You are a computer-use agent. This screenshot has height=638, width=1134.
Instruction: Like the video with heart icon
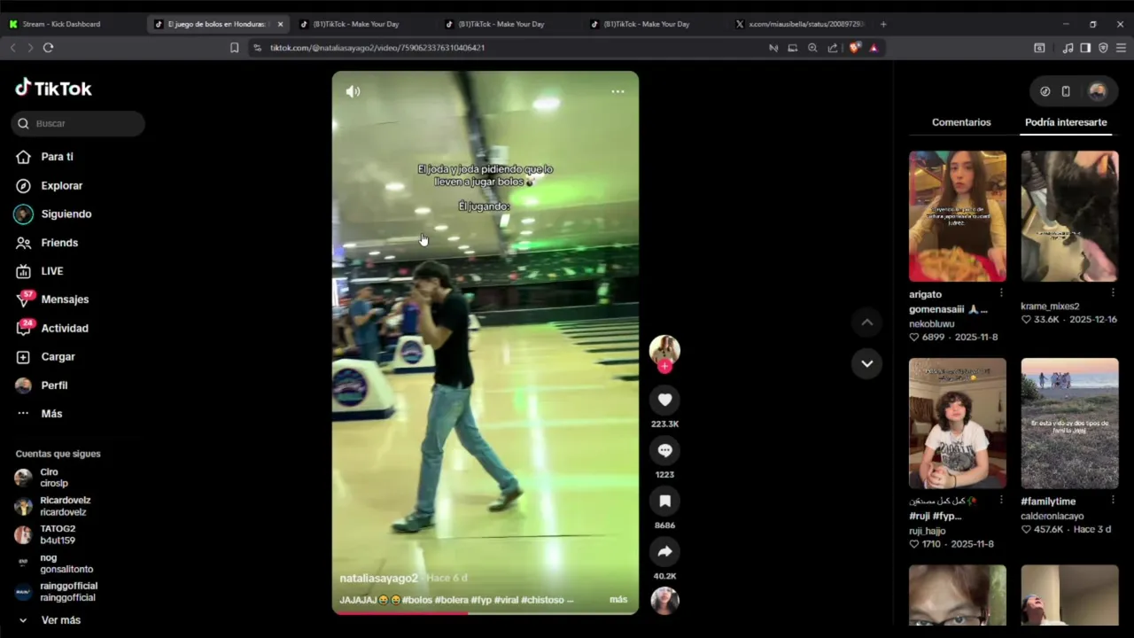point(664,400)
